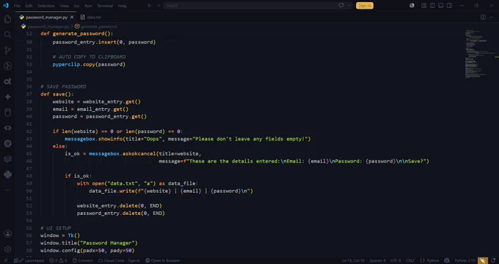Toggle the primary side bar
499x264 pixels.
click(432, 5)
